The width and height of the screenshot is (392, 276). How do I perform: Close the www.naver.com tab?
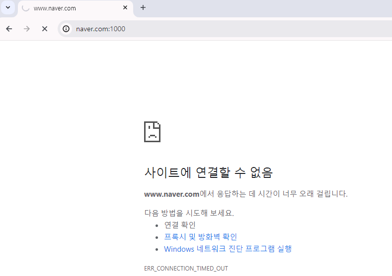[125, 8]
